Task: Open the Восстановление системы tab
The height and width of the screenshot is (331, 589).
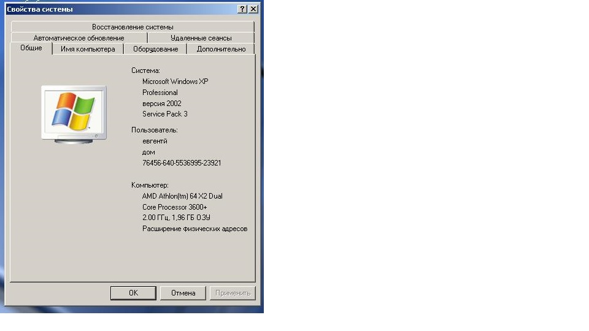Action: tap(133, 26)
